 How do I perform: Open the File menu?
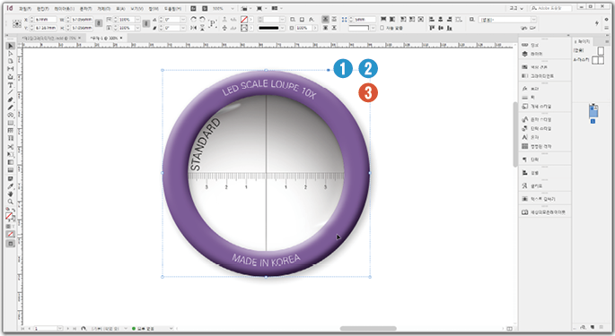tap(25, 8)
